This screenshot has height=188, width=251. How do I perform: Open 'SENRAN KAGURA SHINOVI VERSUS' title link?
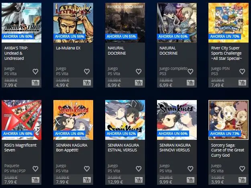(175, 148)
